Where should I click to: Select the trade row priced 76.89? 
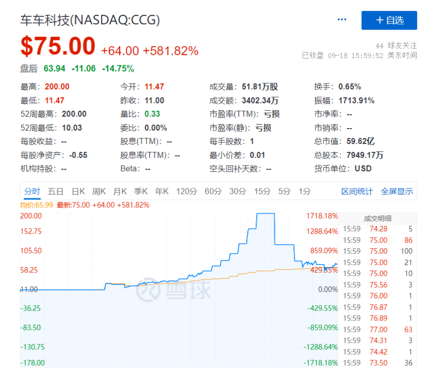pos(378,318)
